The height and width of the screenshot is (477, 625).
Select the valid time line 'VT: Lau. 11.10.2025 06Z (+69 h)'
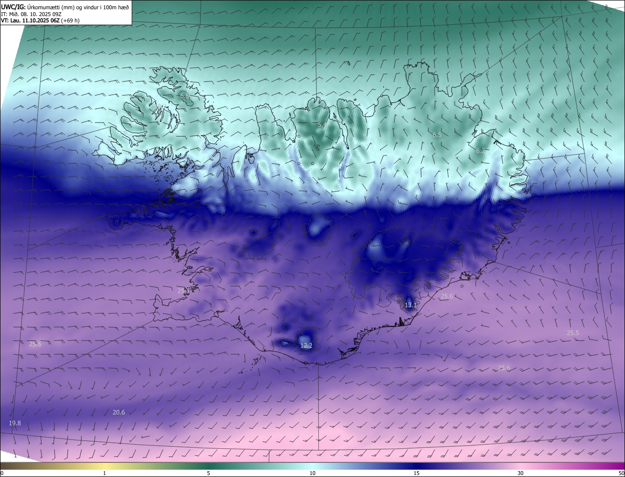click(40, 20)
